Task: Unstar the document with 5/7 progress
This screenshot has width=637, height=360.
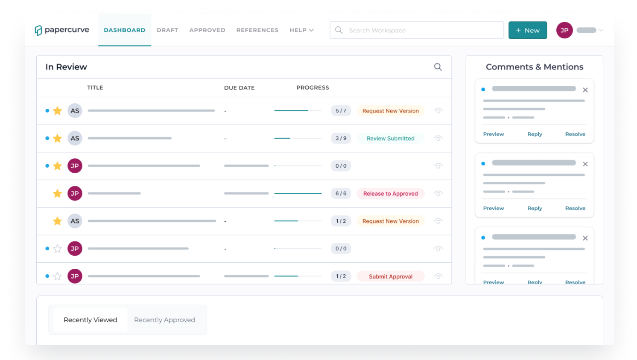Action: [x=57, y=111]
